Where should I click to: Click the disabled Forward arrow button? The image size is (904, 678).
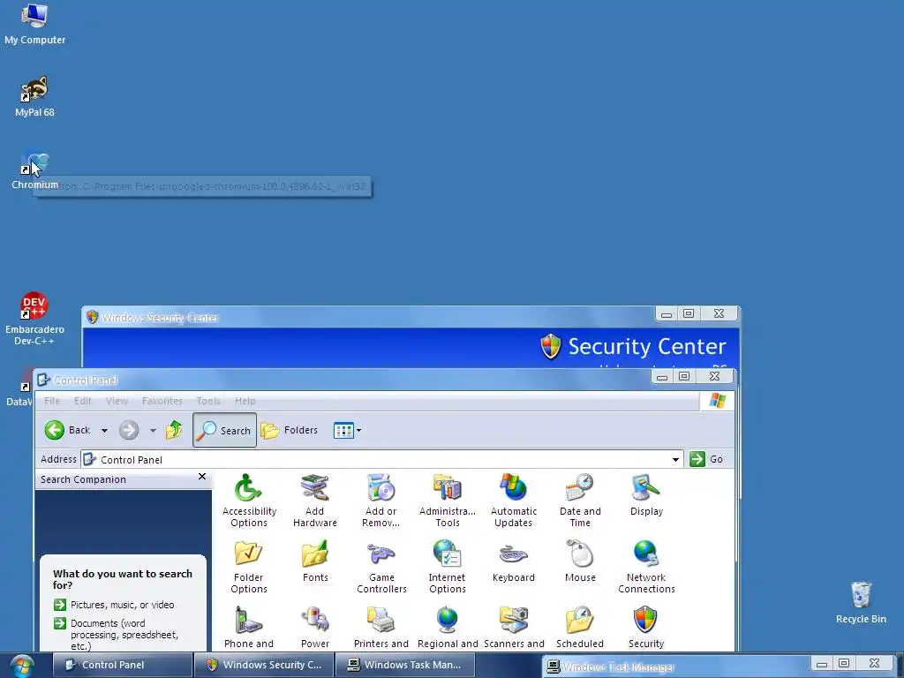(129, 430)
